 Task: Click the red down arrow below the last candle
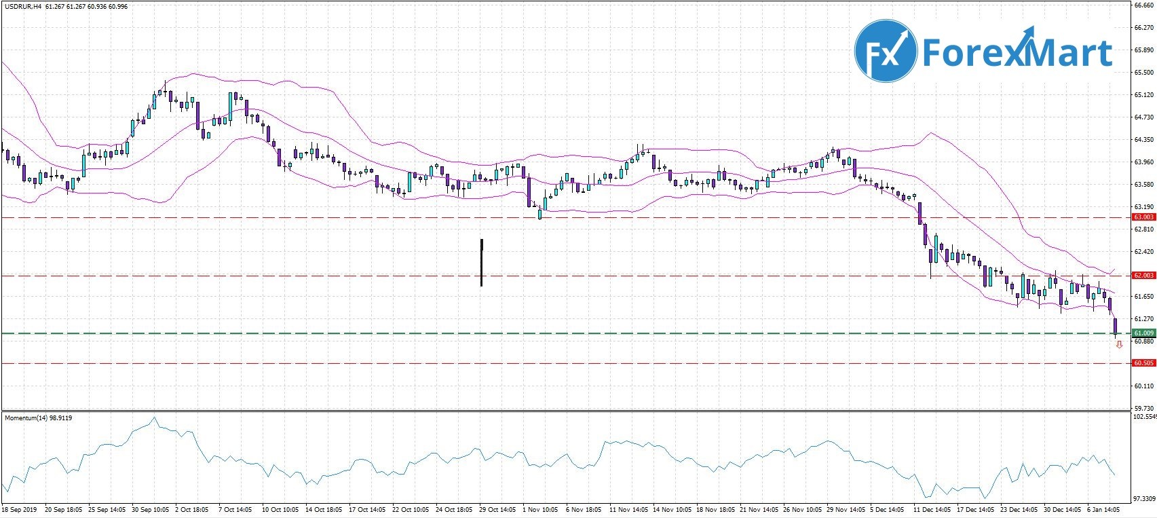pos(1119,345)
